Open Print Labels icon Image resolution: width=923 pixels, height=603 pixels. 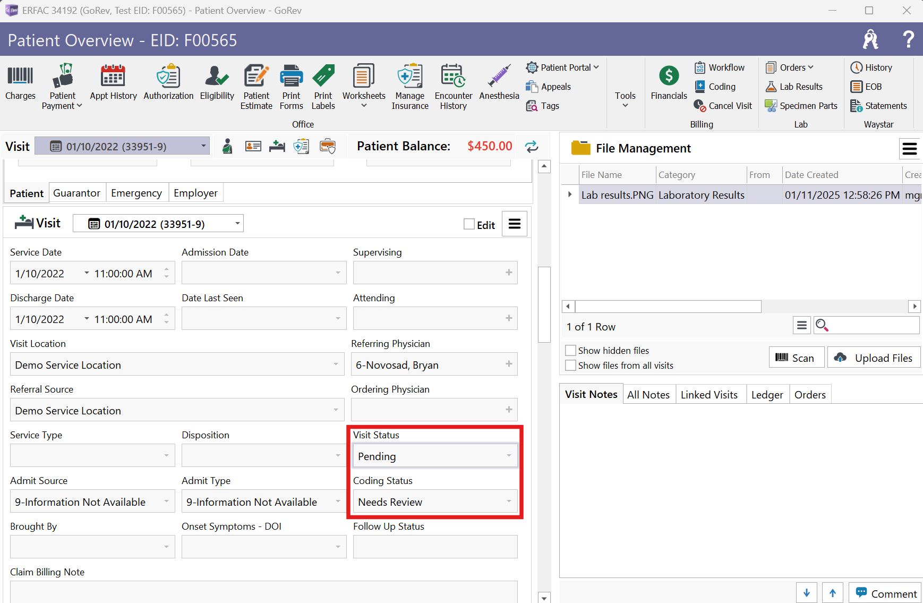tap(323, 87)
